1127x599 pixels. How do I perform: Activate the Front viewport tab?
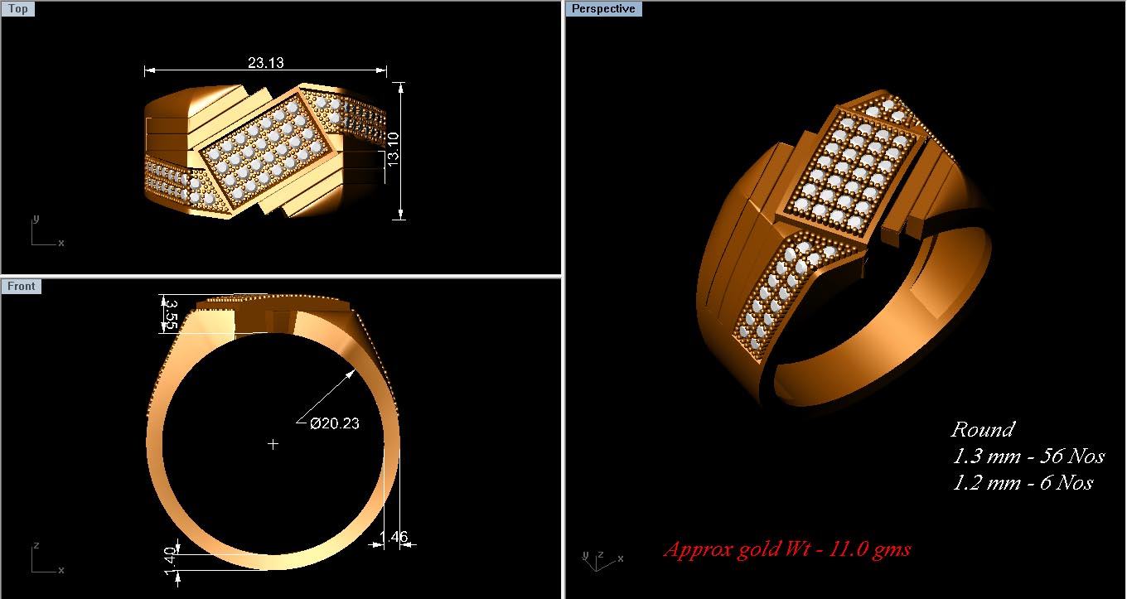tap(21, 285)
